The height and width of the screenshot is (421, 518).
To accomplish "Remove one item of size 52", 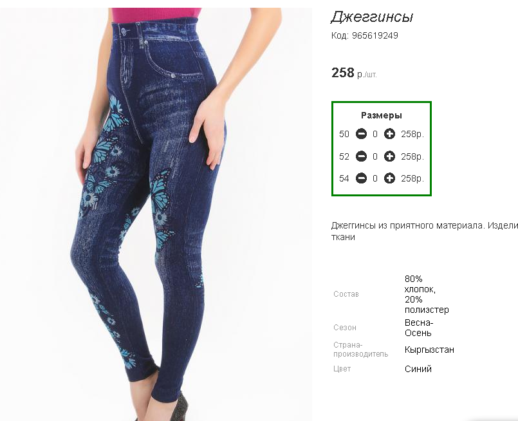I will 361,156.
